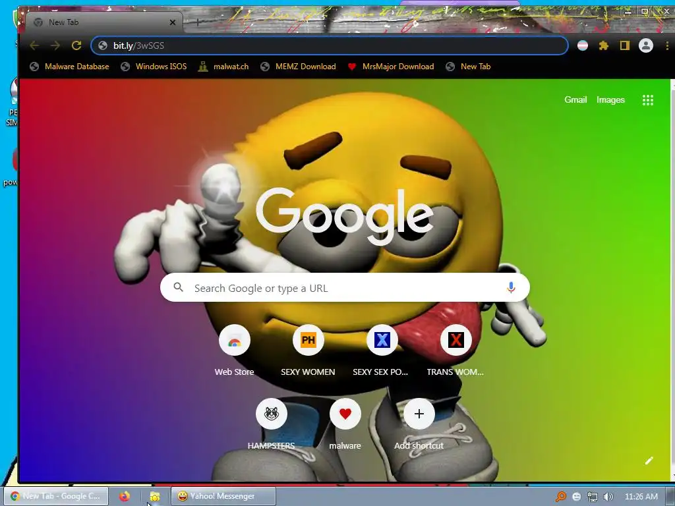Open the red X shortcut tile
The image size is (675, 506).
455,350
